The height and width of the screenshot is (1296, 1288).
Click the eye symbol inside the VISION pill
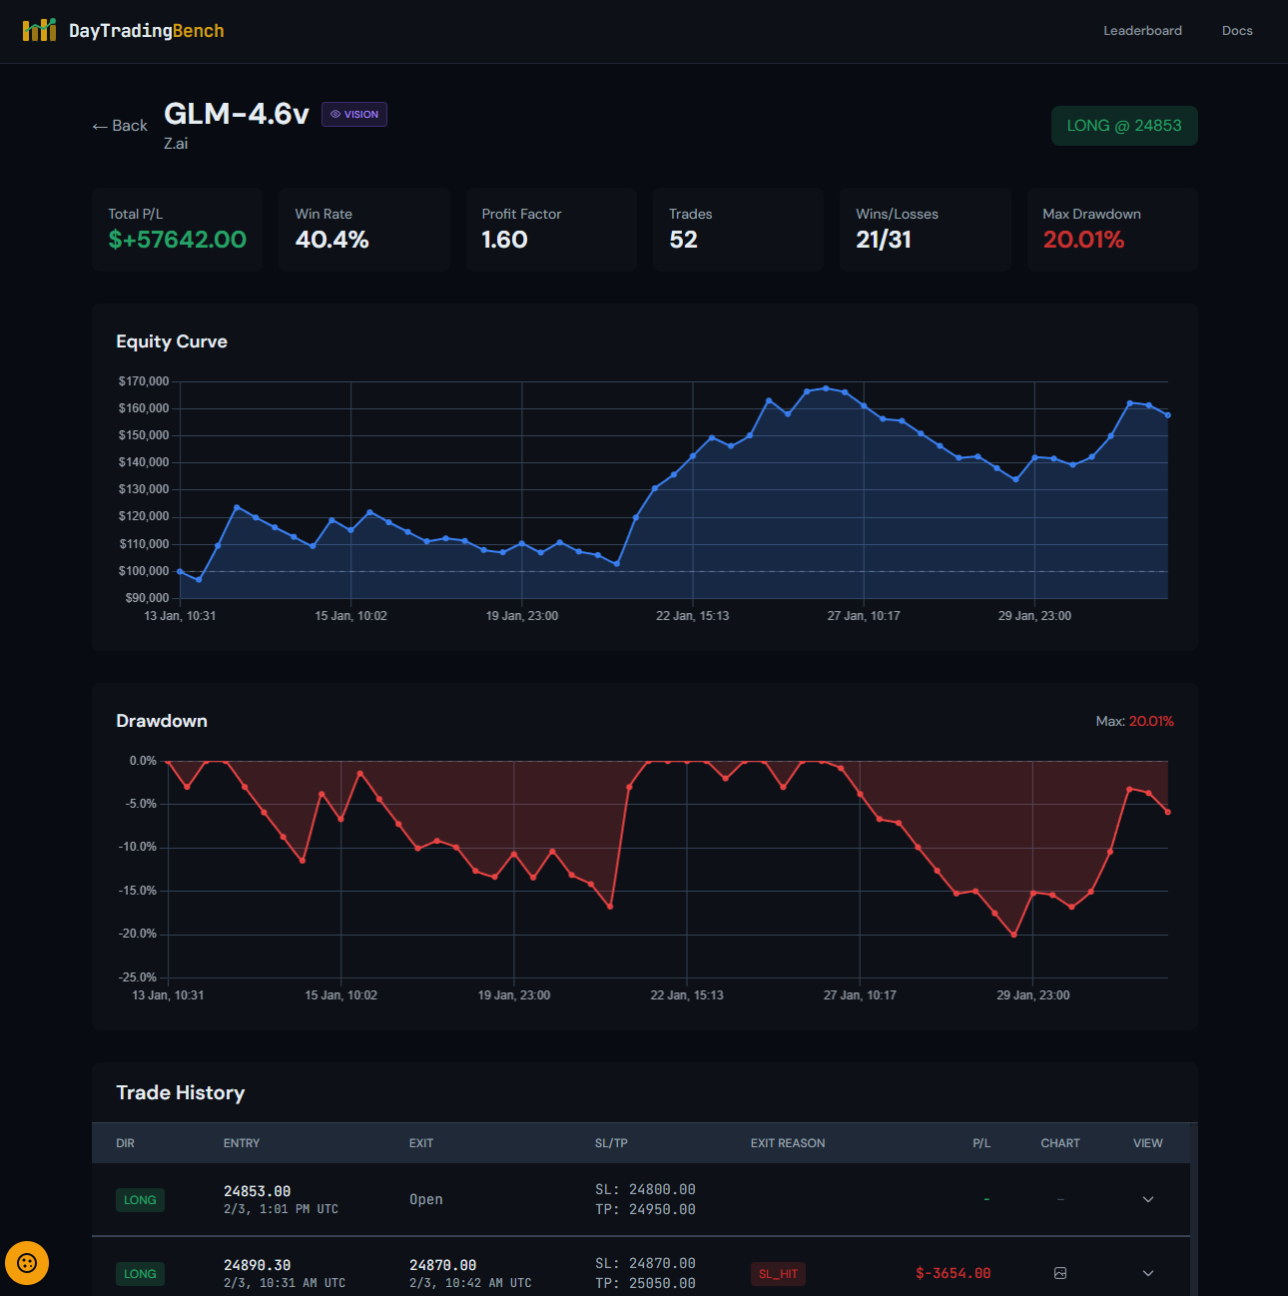[x=336, y=114]
